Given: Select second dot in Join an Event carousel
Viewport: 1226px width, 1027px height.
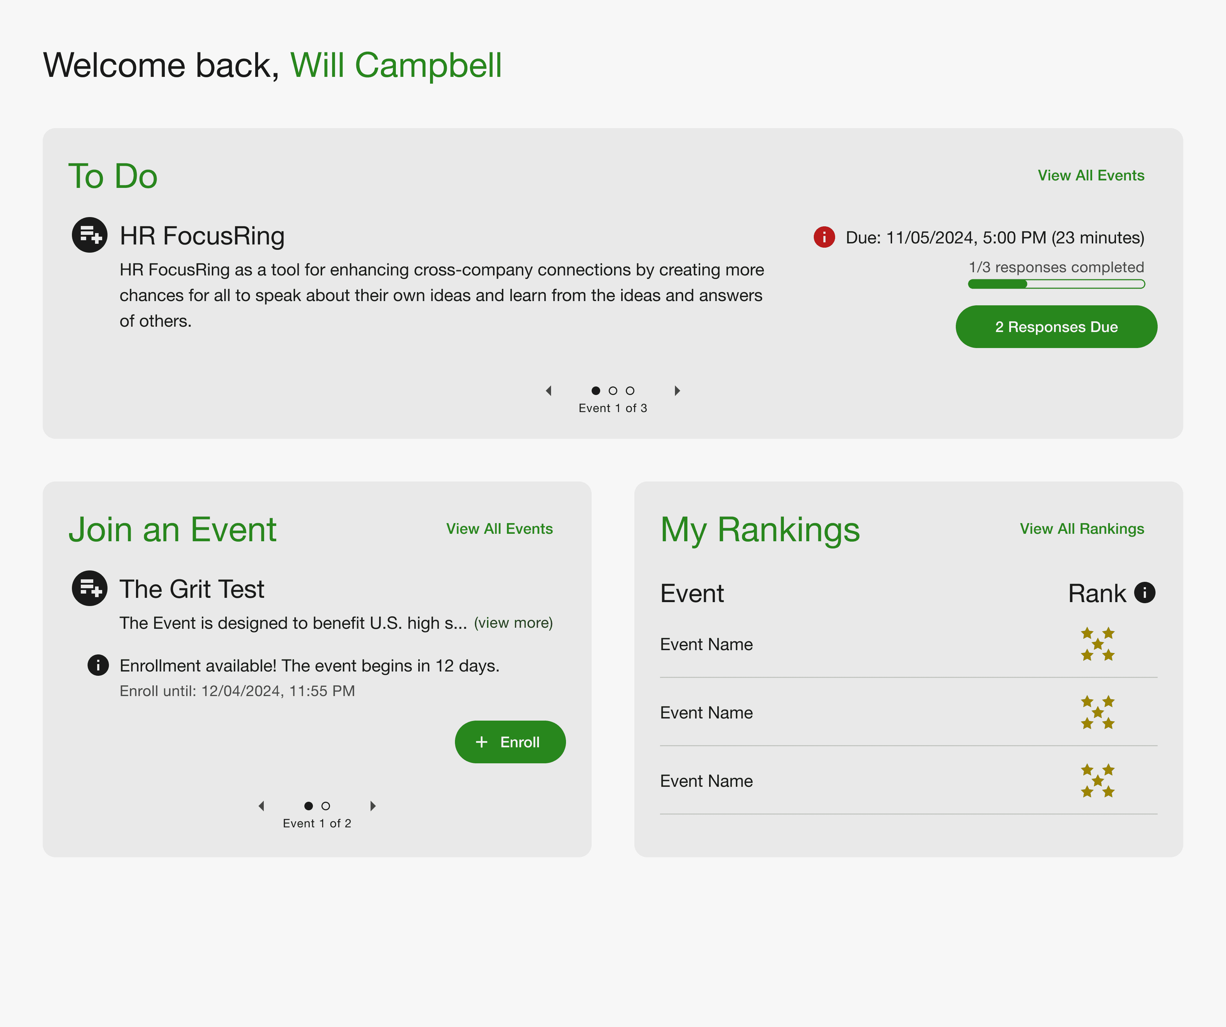Looking at the screenshot, I should pyautogui.click(x=326, y=806).
